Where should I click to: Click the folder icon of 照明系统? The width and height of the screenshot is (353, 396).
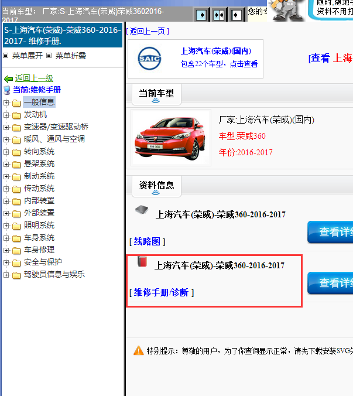pyautogui.click(x=16, y=226)
